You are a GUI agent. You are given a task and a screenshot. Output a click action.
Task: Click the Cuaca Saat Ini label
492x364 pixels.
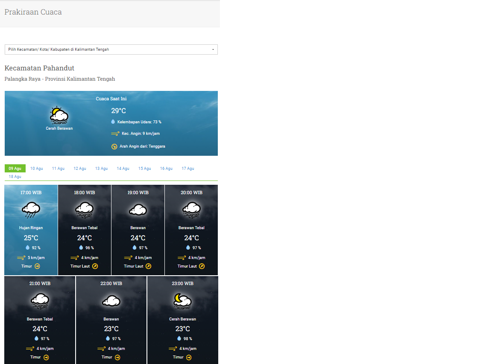[111, 99]
